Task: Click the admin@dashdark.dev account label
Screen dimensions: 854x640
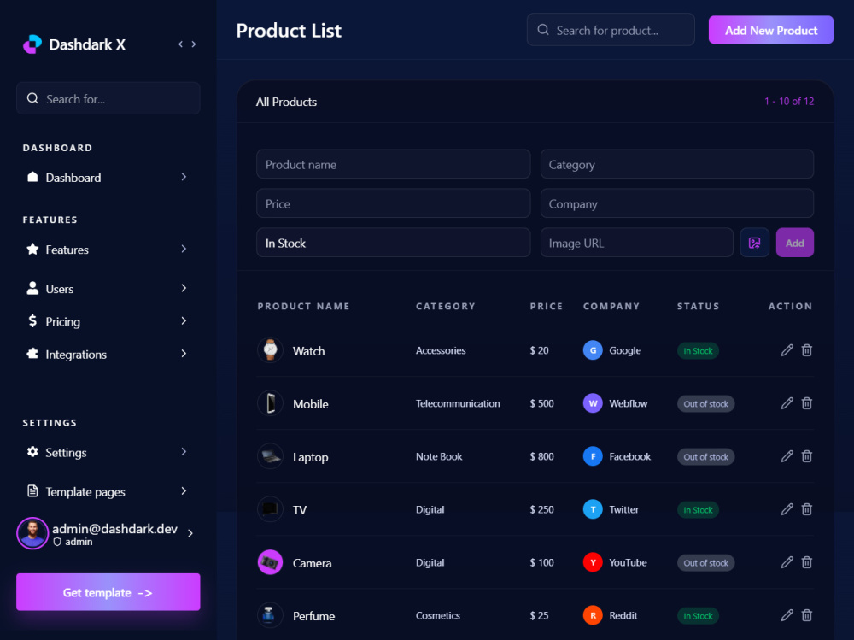Action: pos(114,529)
